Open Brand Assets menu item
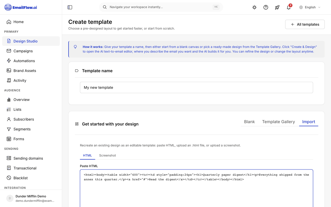This screenshot has width=331, height=207. [x=31, y=71]
